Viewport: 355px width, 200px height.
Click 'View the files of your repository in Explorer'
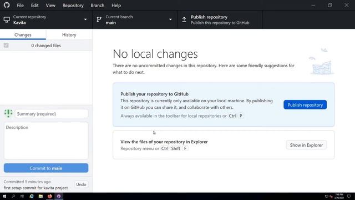point(164,142)
